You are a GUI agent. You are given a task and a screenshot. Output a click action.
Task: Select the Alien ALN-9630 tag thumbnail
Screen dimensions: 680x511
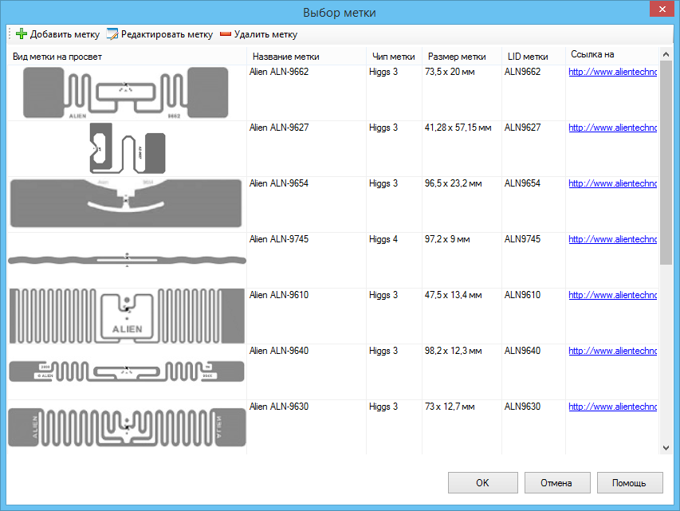pyautogui.click(x=127, y=427)
